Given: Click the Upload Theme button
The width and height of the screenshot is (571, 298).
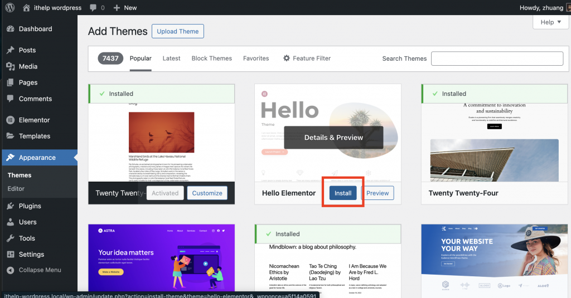Looking at the screenshot, I should 178,31.
